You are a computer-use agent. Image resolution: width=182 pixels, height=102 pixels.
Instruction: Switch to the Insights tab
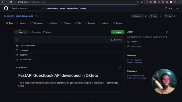(104, 23)
